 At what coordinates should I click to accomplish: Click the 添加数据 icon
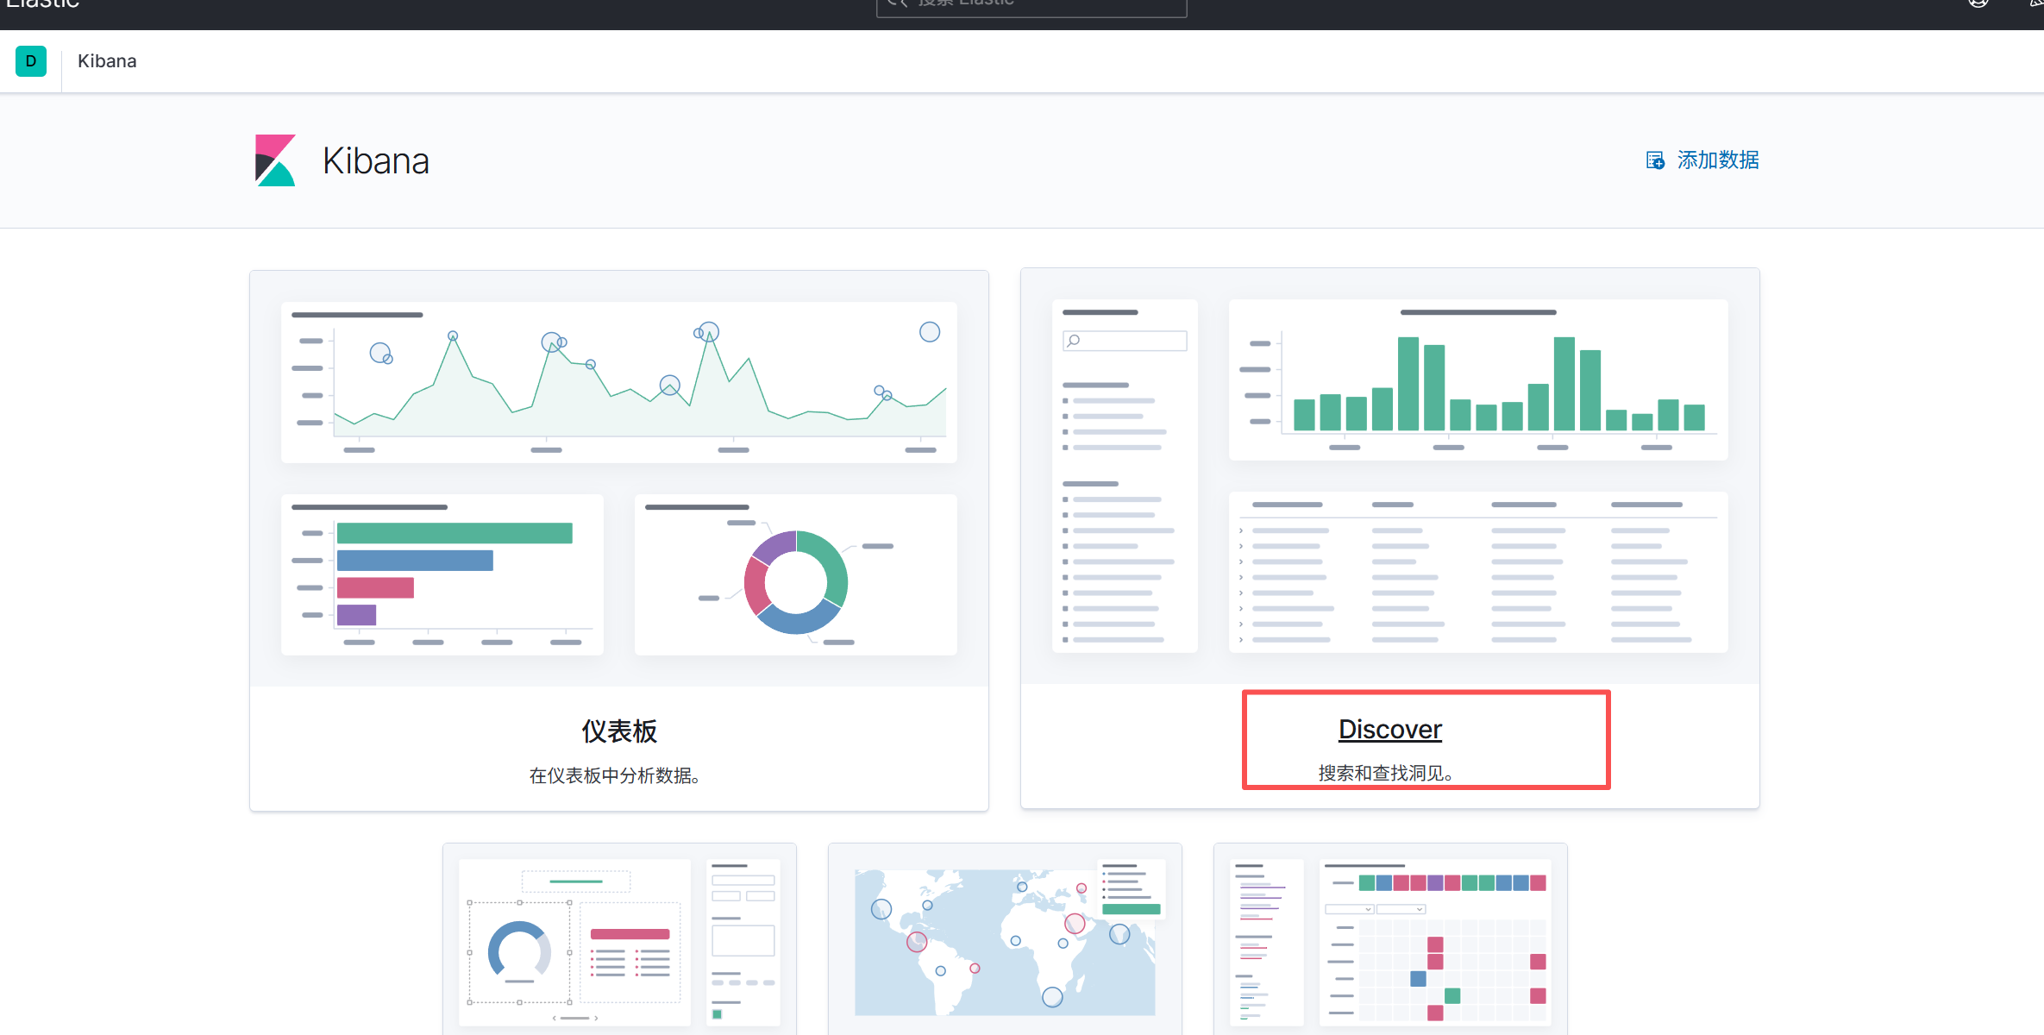(x=1655, y=160)
